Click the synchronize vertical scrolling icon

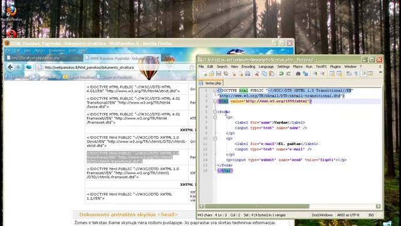click(331, 74)
